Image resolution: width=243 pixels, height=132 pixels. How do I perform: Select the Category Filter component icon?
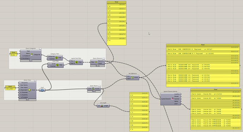click(56, 58)
